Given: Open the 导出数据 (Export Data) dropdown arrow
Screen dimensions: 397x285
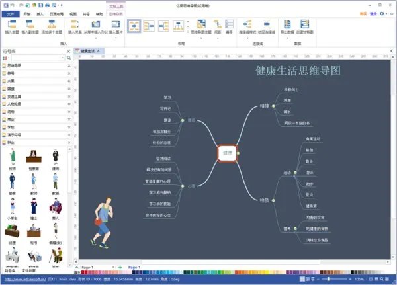Looking at the screenshot, I should click(287, 38).
